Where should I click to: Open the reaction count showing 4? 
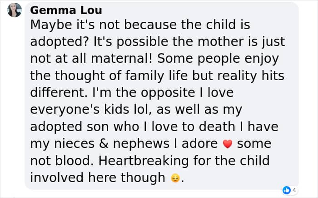294,190
